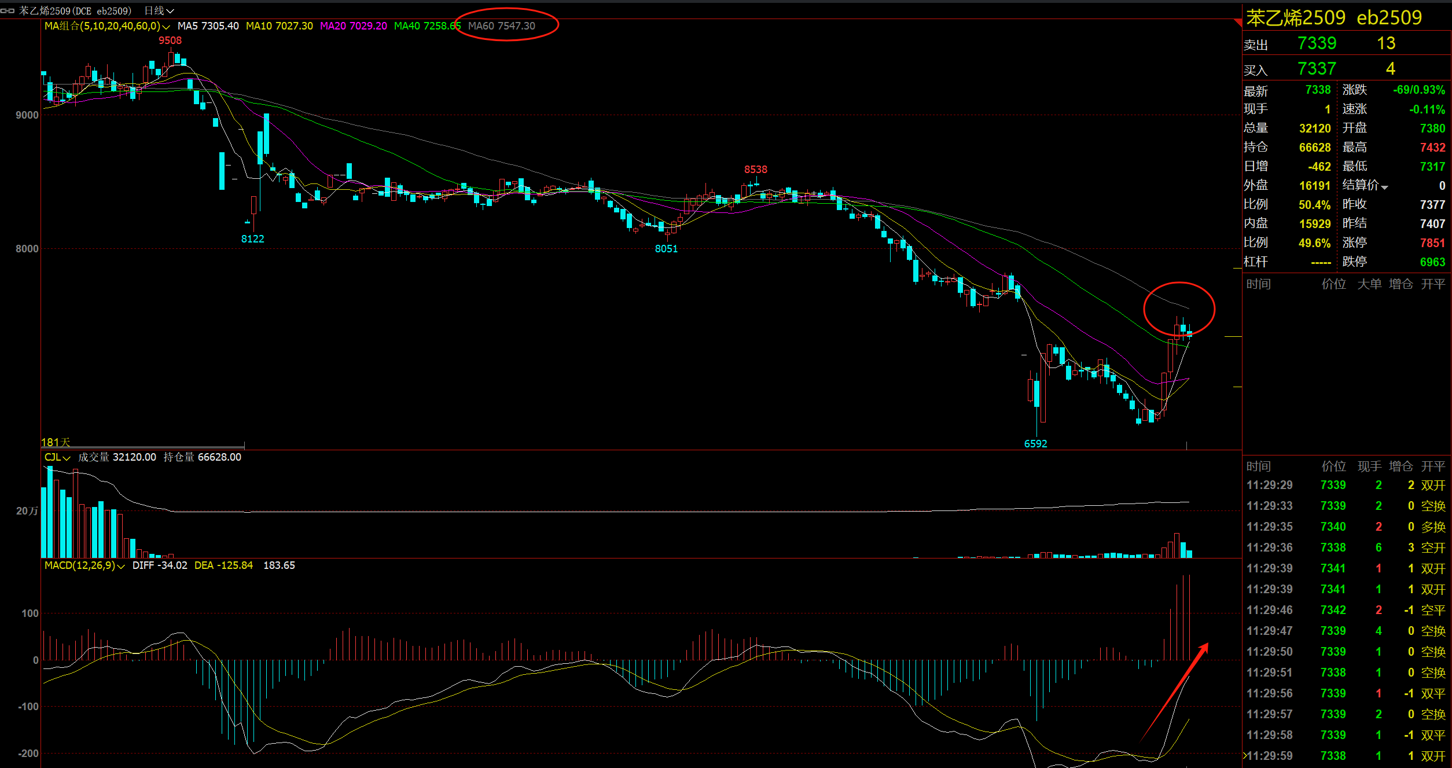The height and width of the screenshot is (768, 1452).
Task: Click the 持仓量 66628.00 readout
Action: 202,457
